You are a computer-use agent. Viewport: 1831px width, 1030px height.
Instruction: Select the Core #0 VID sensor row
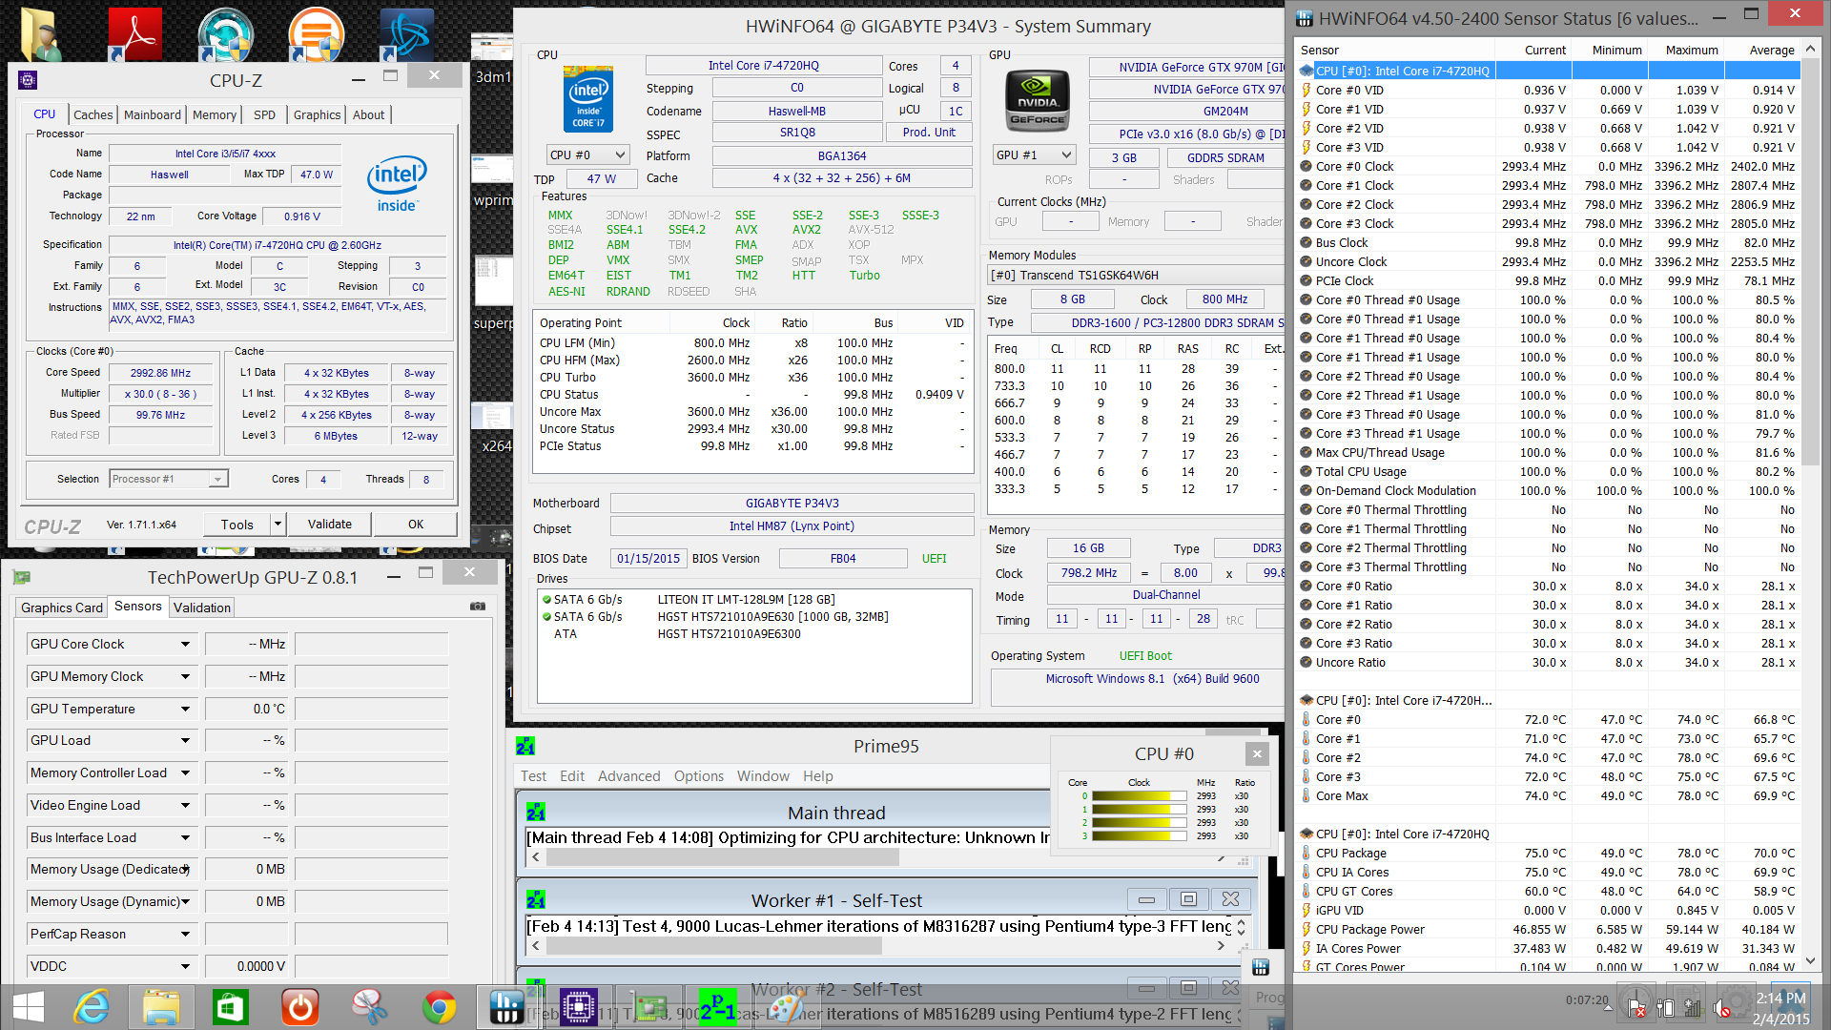click(1549, 90)
